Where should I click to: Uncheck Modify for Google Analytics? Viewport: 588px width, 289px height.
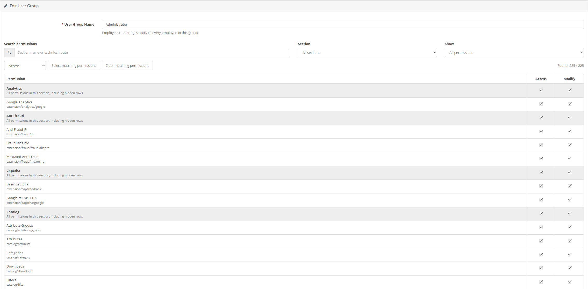pyautogui.click(x=570, y=104)
